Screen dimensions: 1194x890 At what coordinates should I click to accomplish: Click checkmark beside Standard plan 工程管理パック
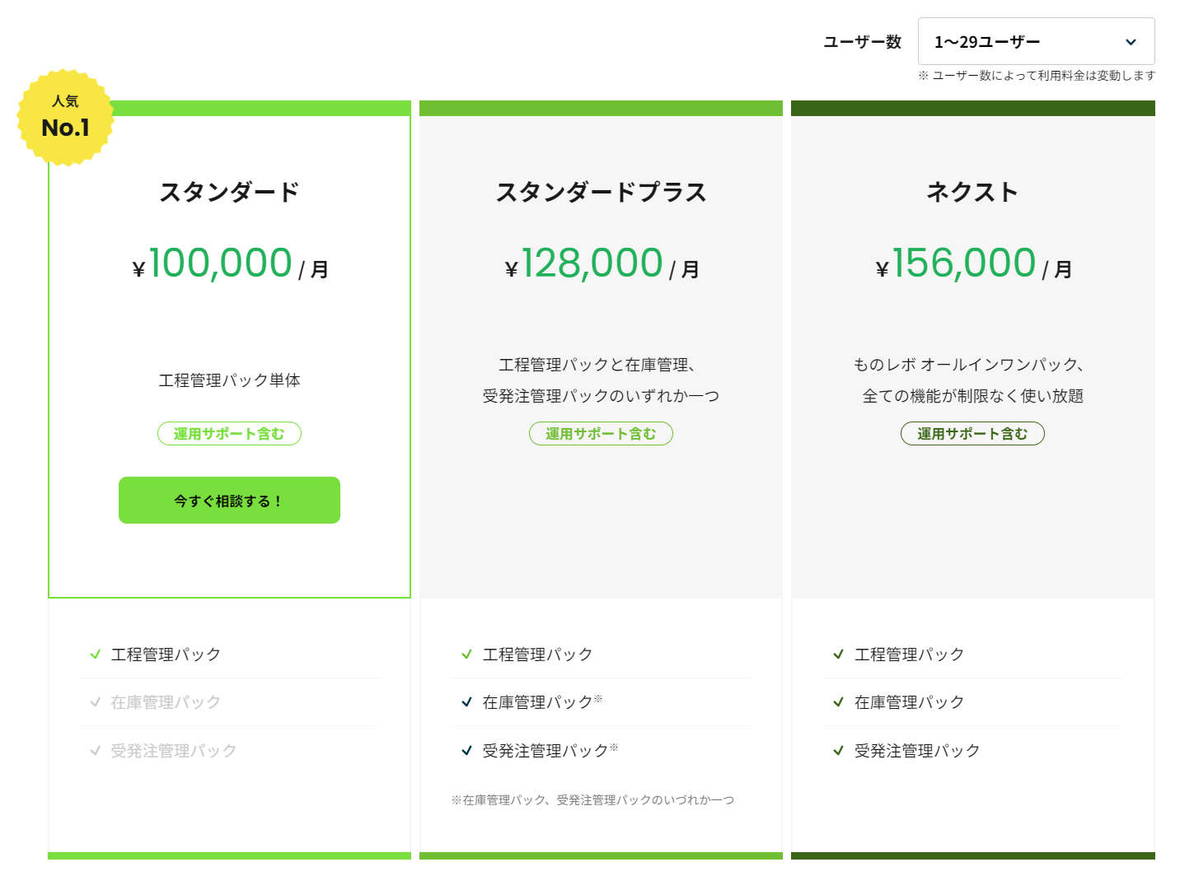click(x=96, y=655)
